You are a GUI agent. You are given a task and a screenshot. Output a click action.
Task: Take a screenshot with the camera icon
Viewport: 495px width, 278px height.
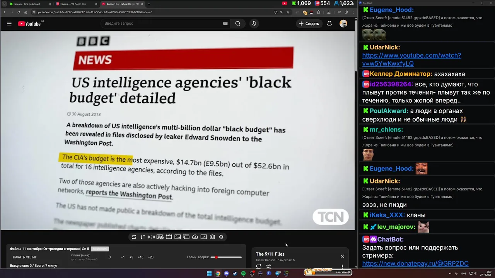(212, 237)
